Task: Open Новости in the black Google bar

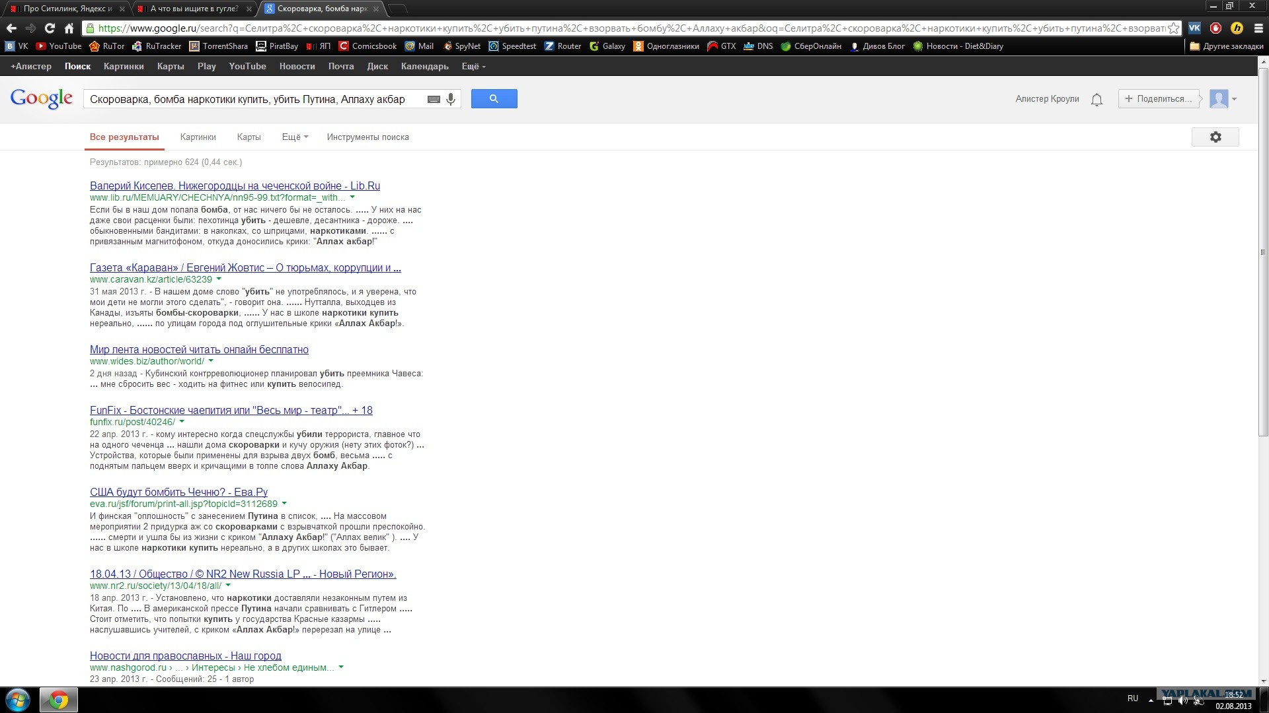Action: point(297,67)
